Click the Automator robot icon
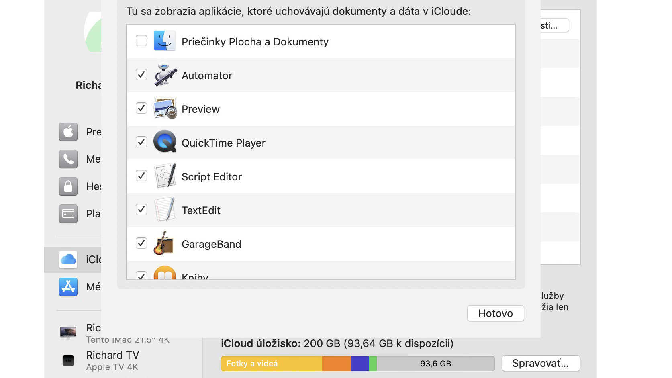 coord(165,75)
